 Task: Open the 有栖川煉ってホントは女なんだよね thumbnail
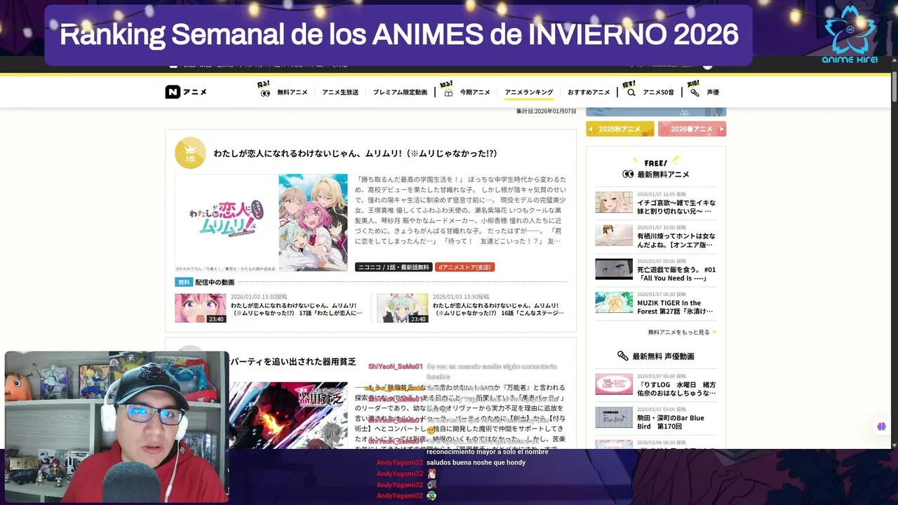point(614,236)
